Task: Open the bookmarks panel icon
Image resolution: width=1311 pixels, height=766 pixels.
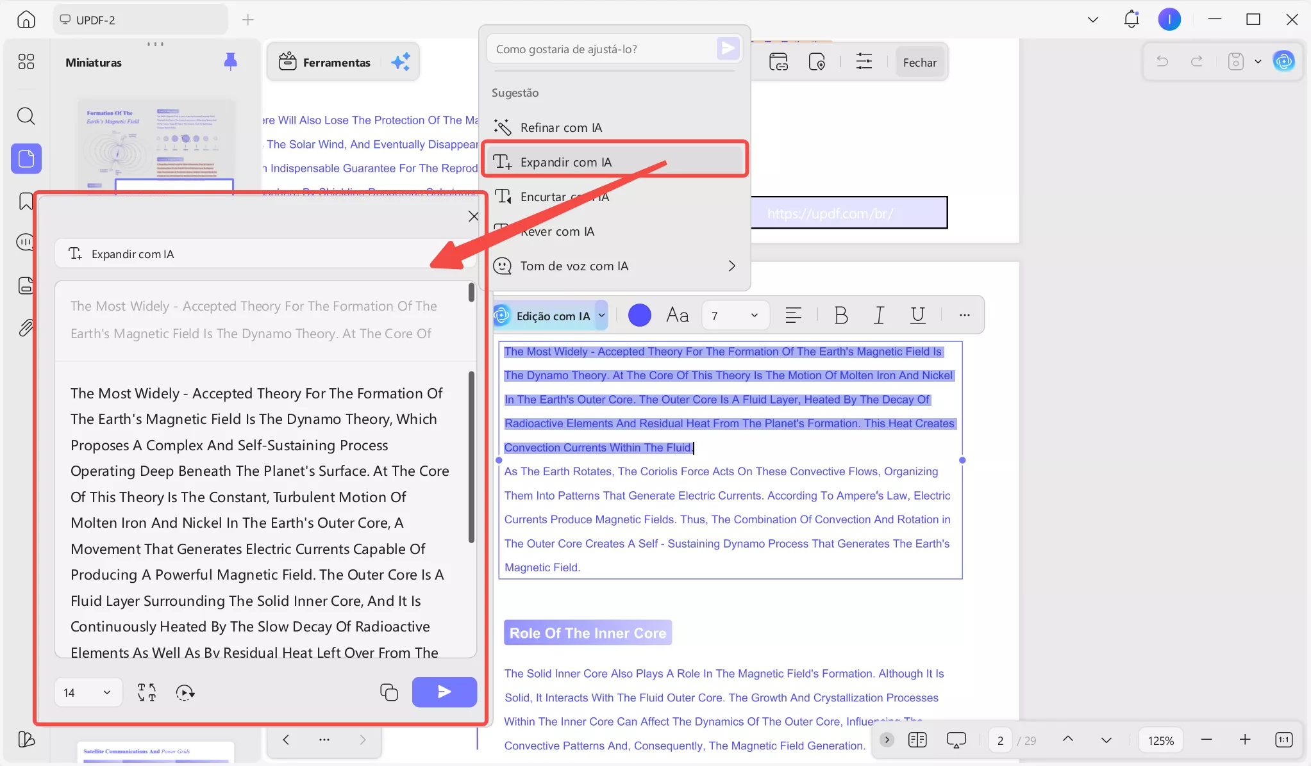Action: coord(26,201)
